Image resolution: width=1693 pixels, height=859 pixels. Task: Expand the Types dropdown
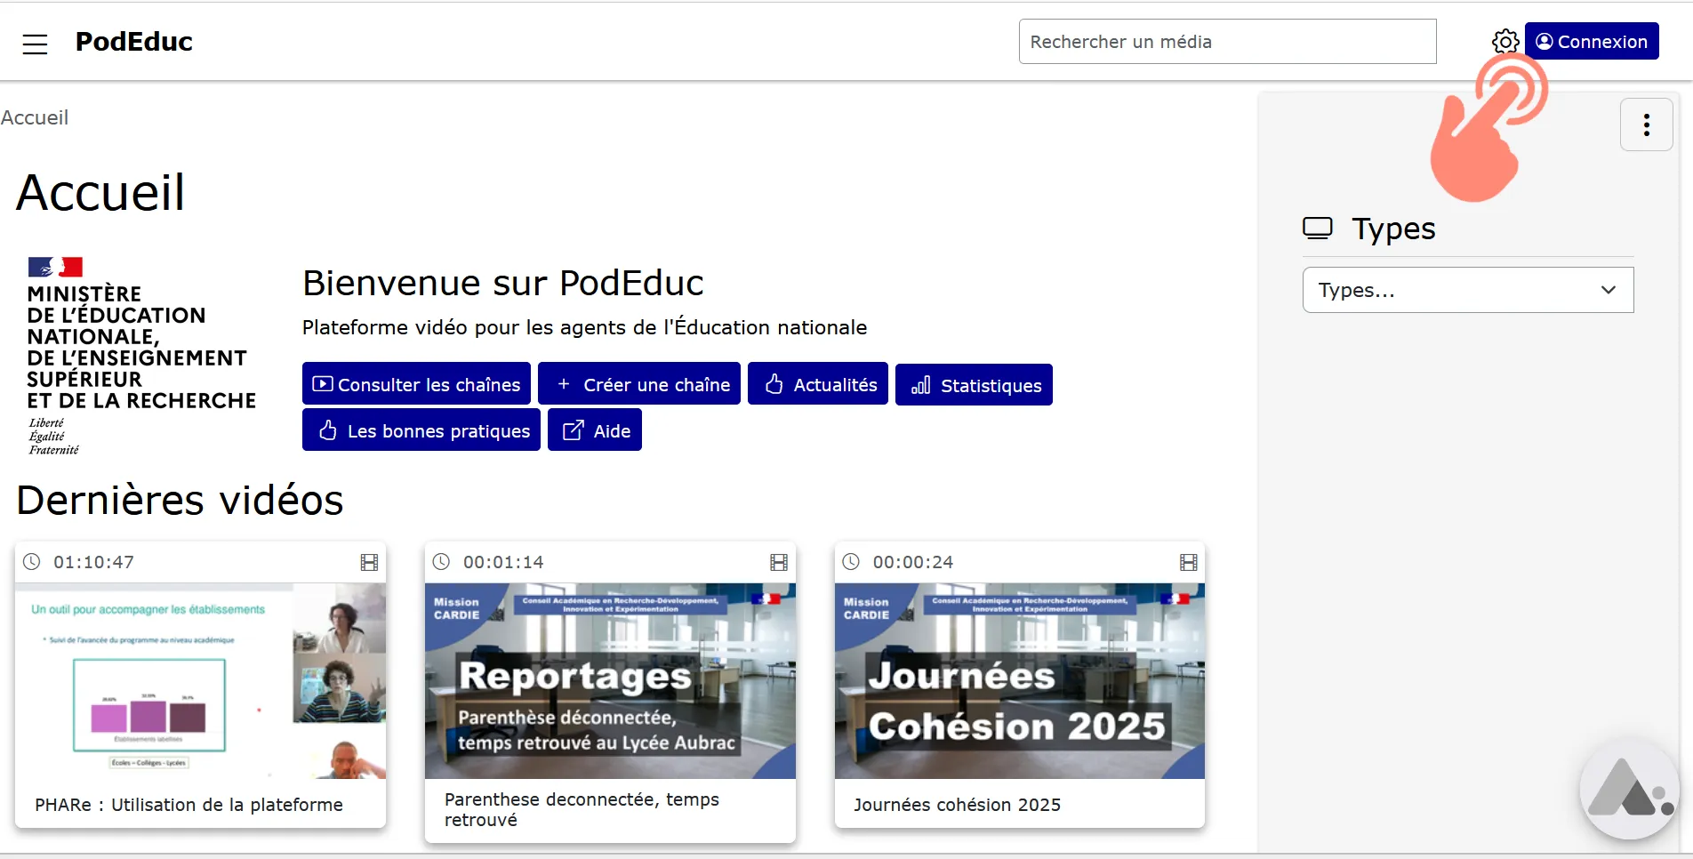coord(1467,290)
